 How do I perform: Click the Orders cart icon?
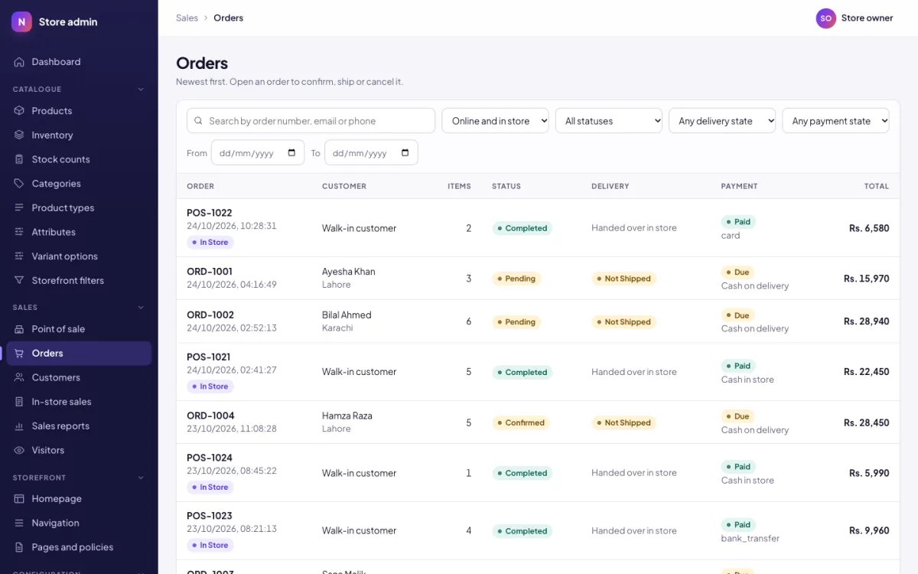[x=19, y=353]
